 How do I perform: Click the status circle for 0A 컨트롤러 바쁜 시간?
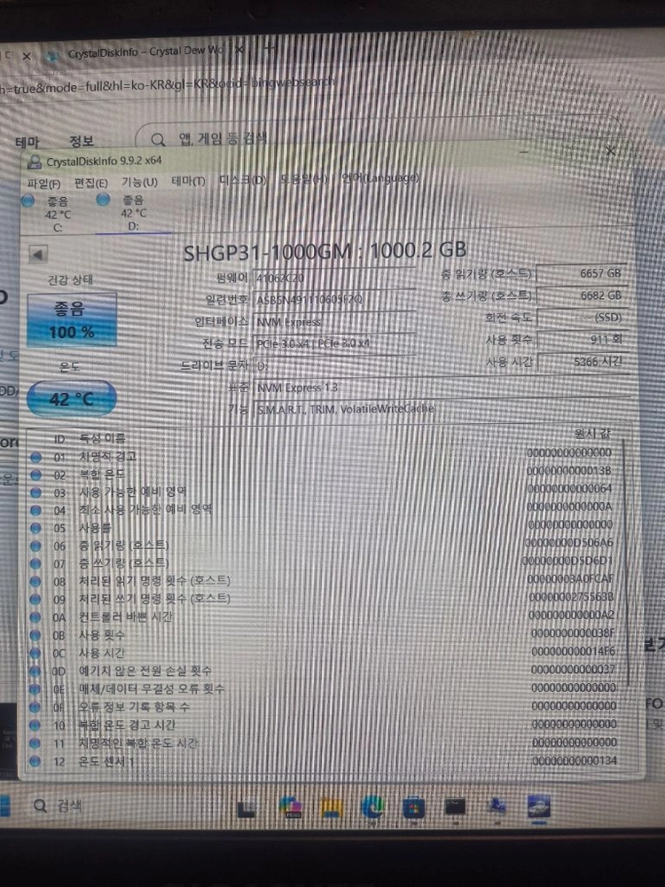[x=35, y=617]
